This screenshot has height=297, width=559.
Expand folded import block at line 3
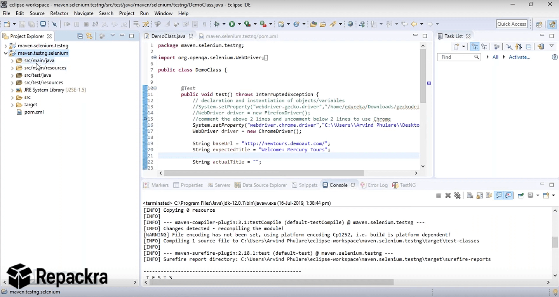[155, 57]
